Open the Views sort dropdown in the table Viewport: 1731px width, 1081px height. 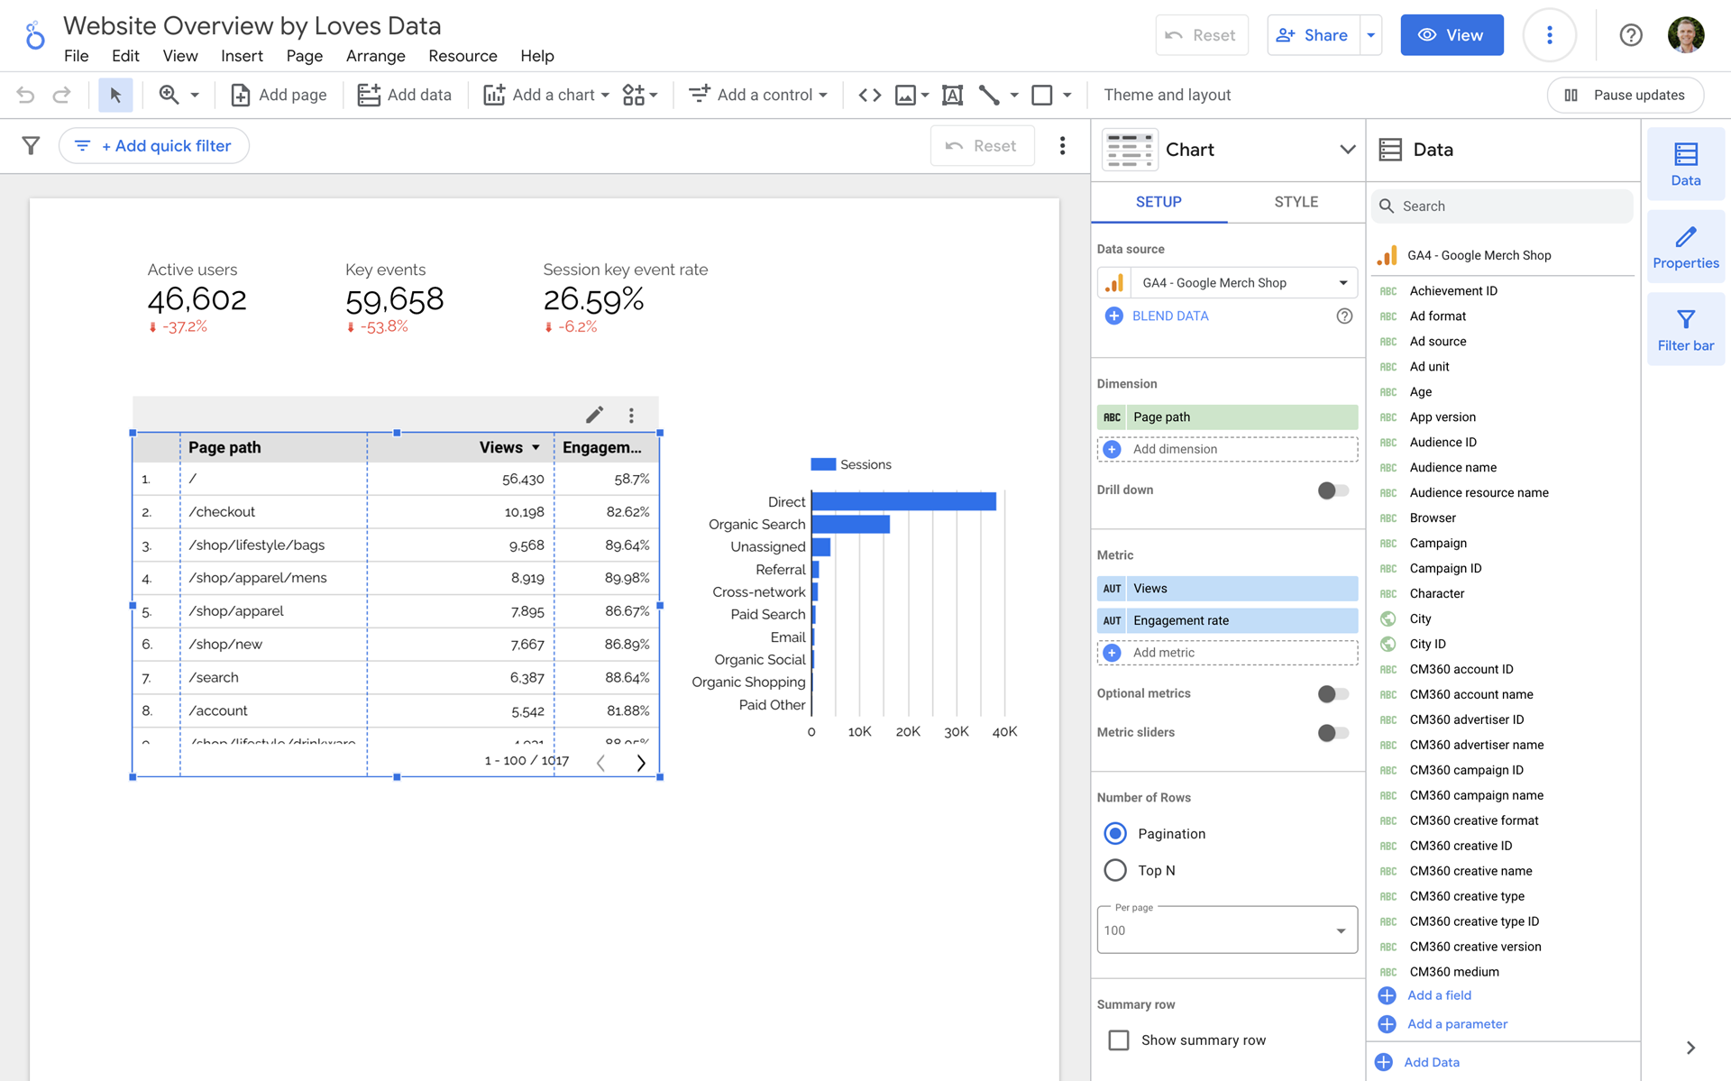(x=536, y=446)
